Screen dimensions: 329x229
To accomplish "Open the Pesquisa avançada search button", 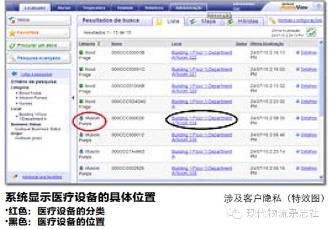I will point(39,58).
